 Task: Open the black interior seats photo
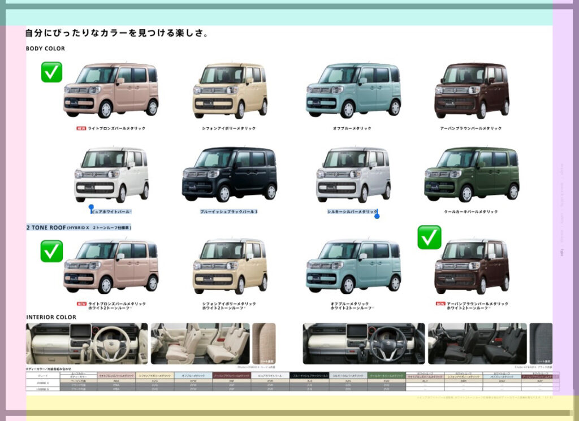pyautogui.click(x=477, y=344)
